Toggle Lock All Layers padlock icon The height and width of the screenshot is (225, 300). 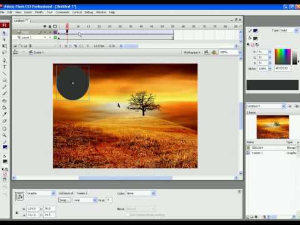click(x=50, y=26)
